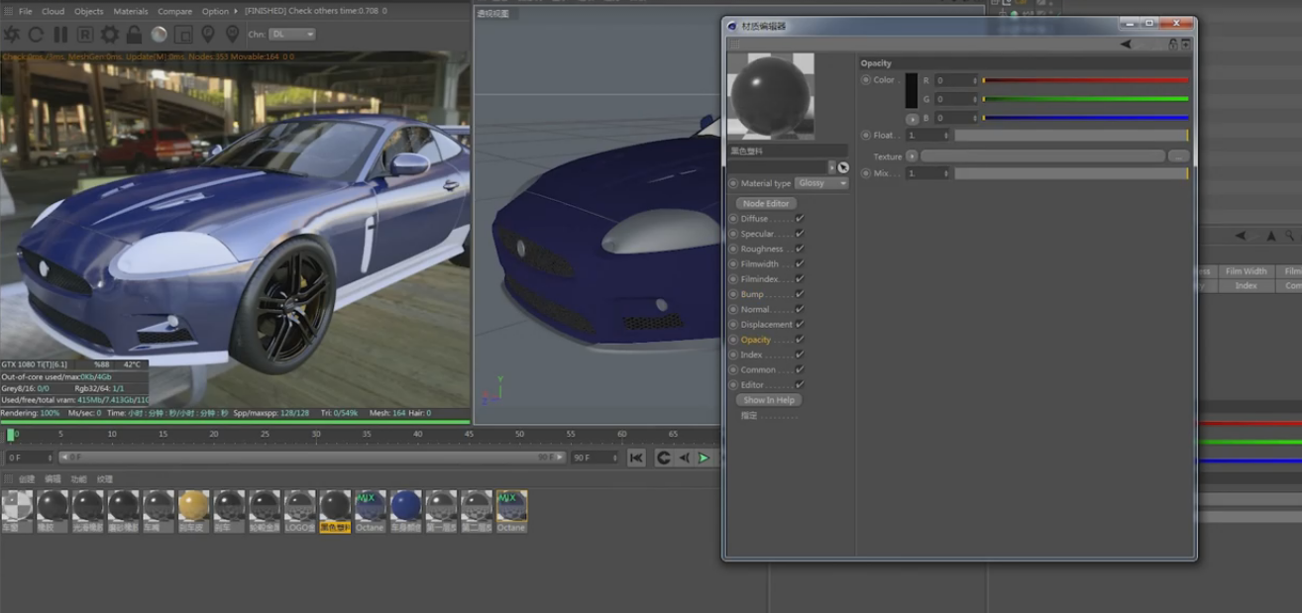Click the Show In Help button
The image size is (1302, 613).
[769, 400]
